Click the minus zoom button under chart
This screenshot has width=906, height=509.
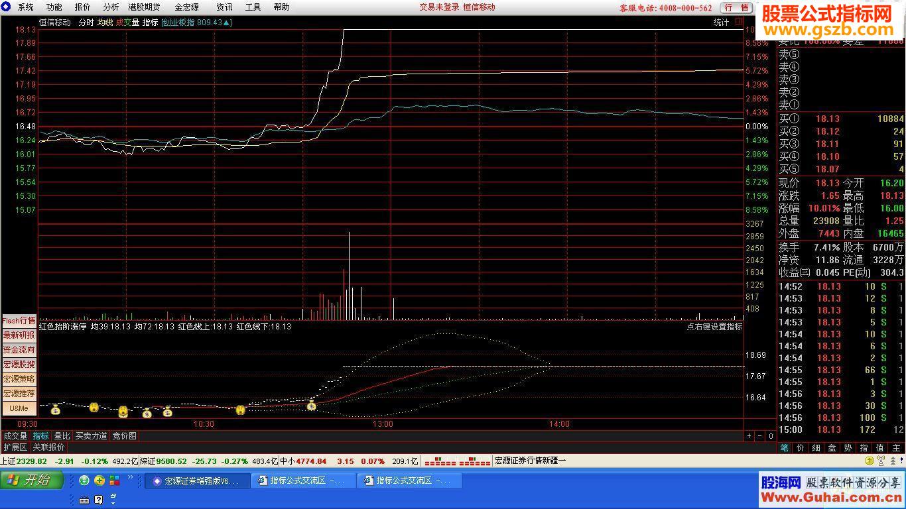click(760, 436)
